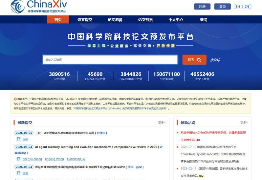The image size is (262, 180).
Task: Click the NEW badge beside 文件征求意见
Action: 201,176
